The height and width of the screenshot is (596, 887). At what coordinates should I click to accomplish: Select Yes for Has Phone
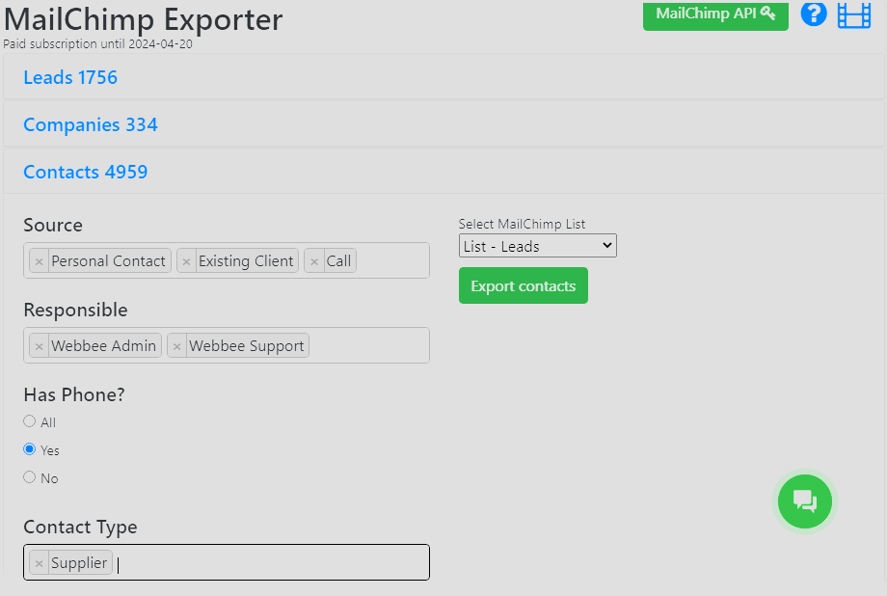coord(30,449)
